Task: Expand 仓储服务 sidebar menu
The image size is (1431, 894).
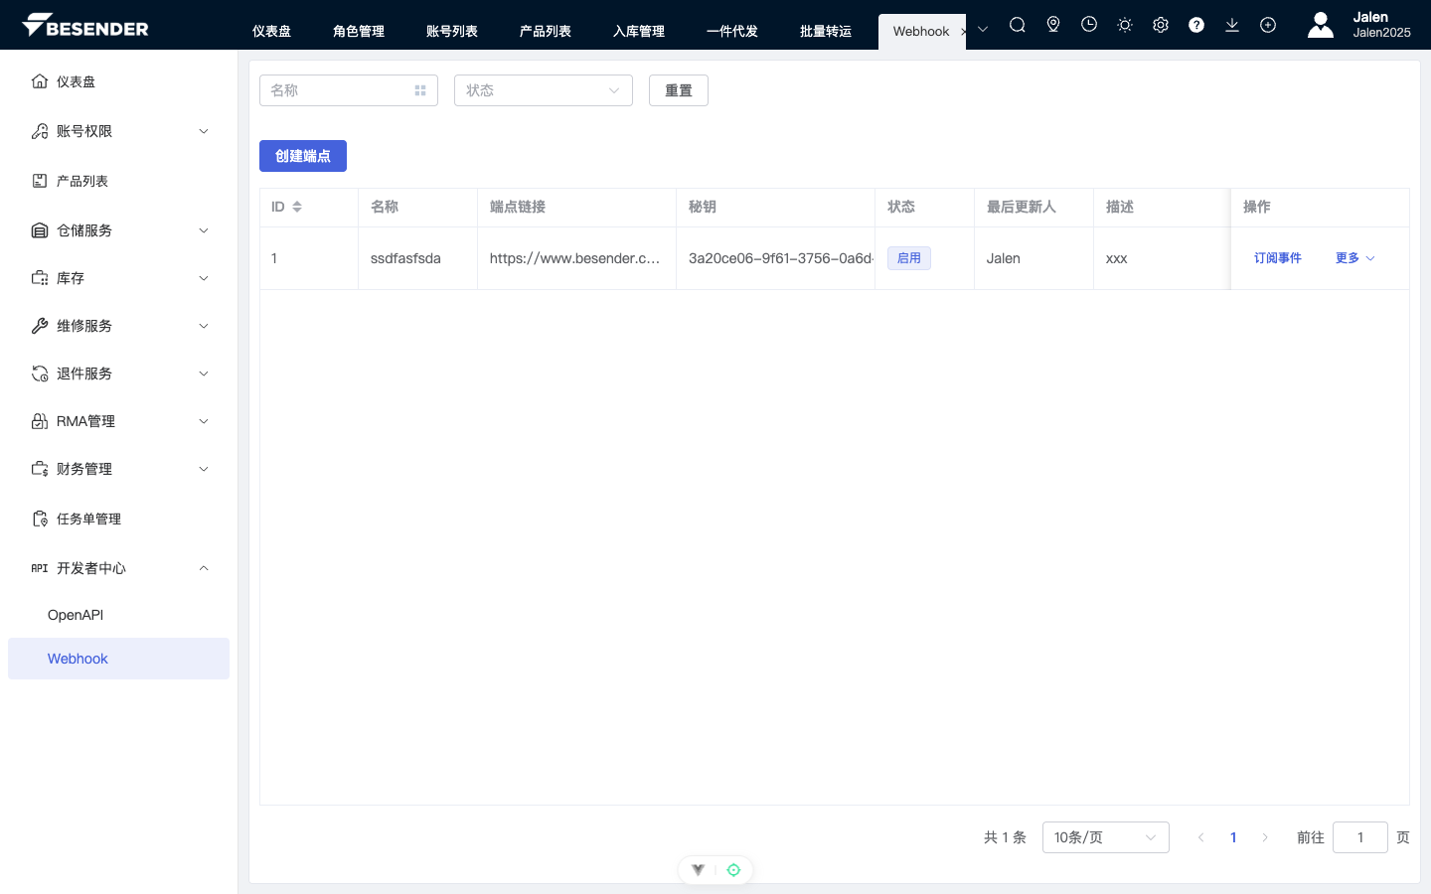Action: [119, 230]
